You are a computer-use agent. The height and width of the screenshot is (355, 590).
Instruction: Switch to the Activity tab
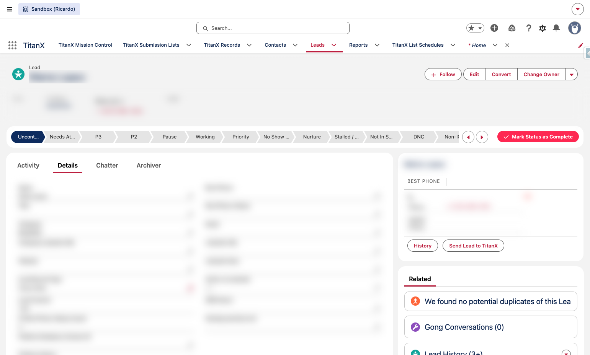point(28,165)
